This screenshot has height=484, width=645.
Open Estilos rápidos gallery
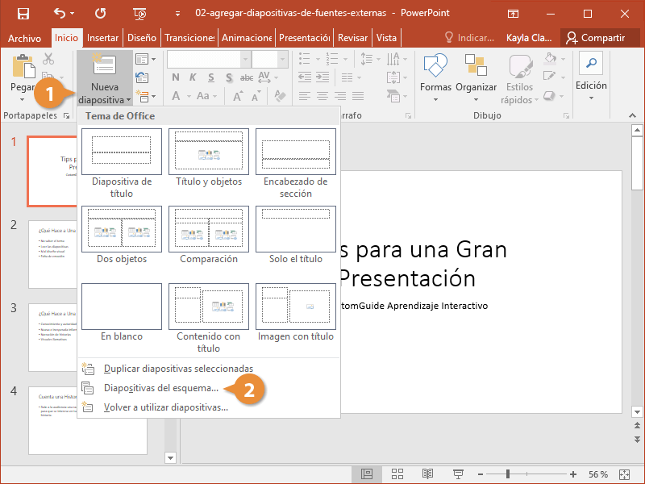[519, 78]
